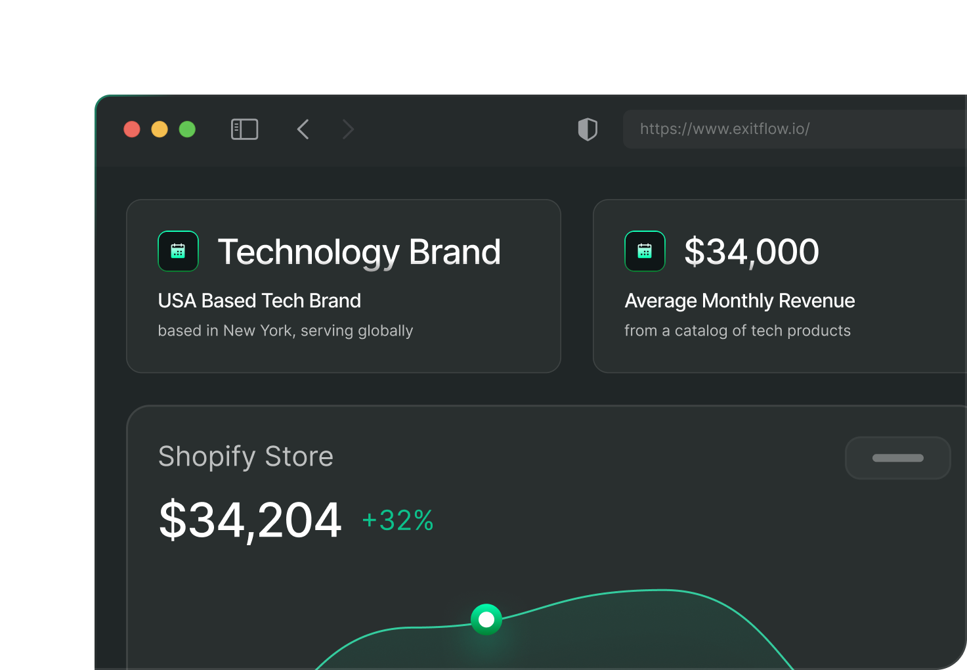
Task: Select the calendar icon on Technology Brand card
Action: [178, 251]
